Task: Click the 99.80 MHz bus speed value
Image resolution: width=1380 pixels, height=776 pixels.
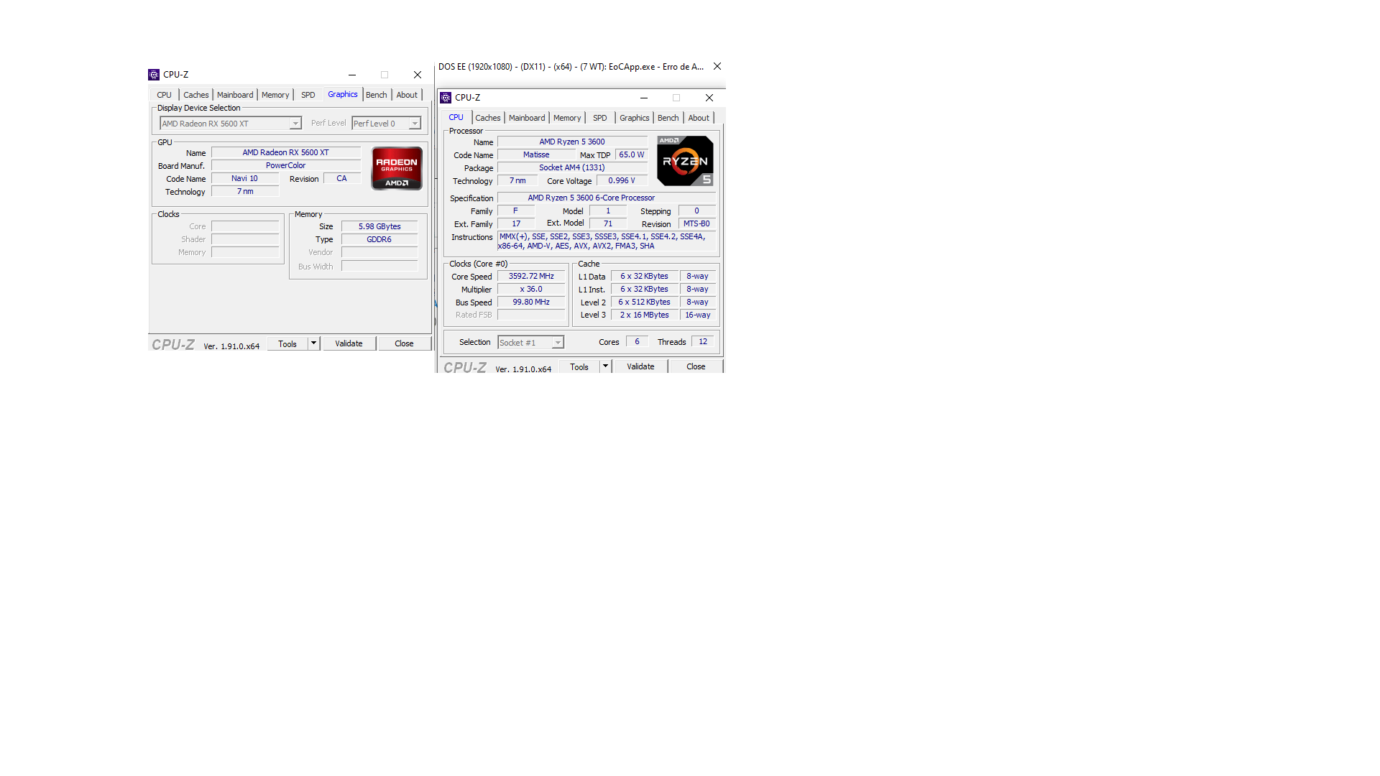Action: (532, 302)
